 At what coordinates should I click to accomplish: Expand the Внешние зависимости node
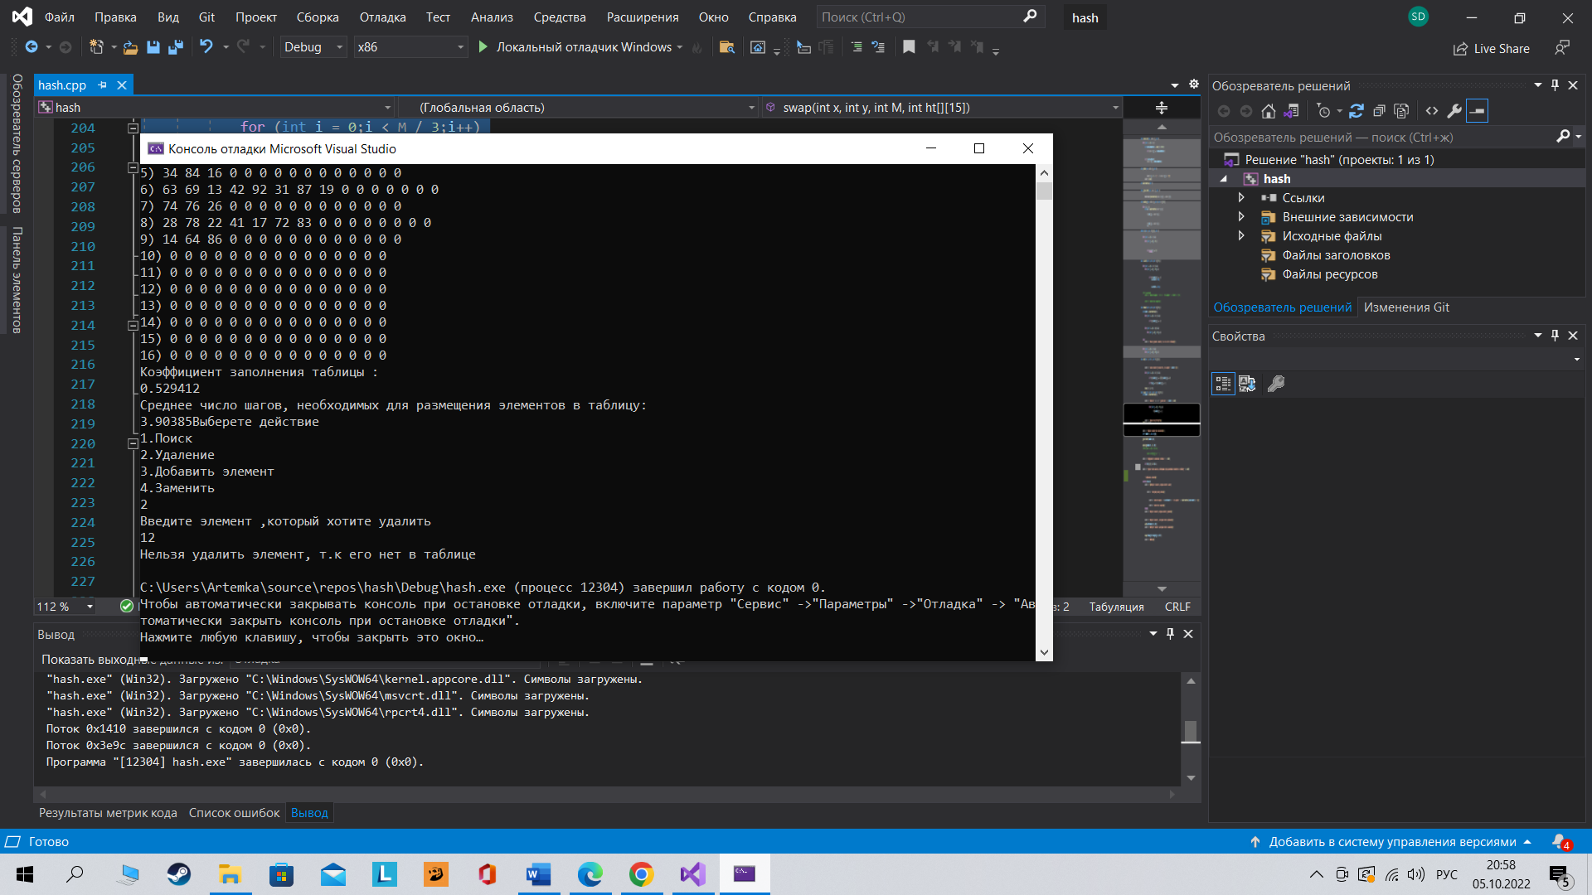pos(1241,217)
